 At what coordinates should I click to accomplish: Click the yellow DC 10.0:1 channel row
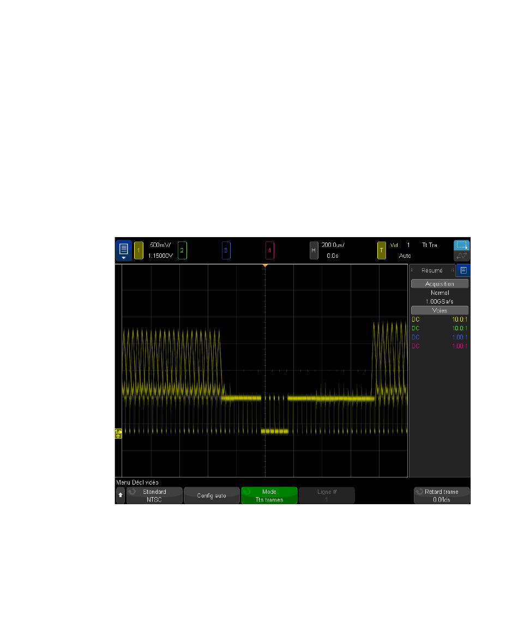coord(439,319)
